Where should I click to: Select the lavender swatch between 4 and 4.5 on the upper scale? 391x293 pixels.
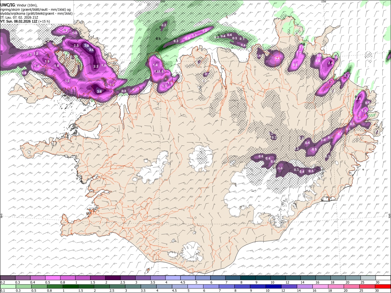pos(173,278)
